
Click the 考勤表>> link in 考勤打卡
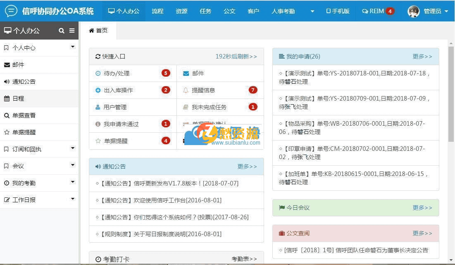244,259
